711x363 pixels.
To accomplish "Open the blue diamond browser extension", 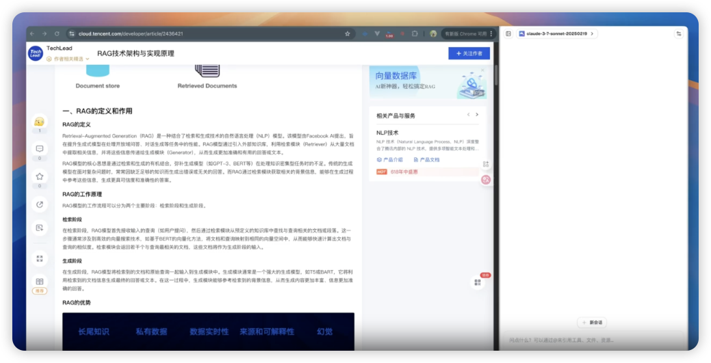I will [x=365, y=33].
